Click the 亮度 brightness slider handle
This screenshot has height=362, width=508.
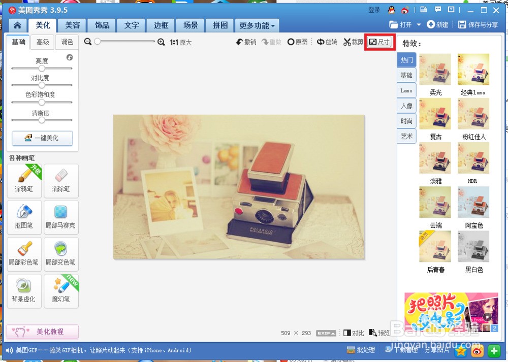point(42,69)
